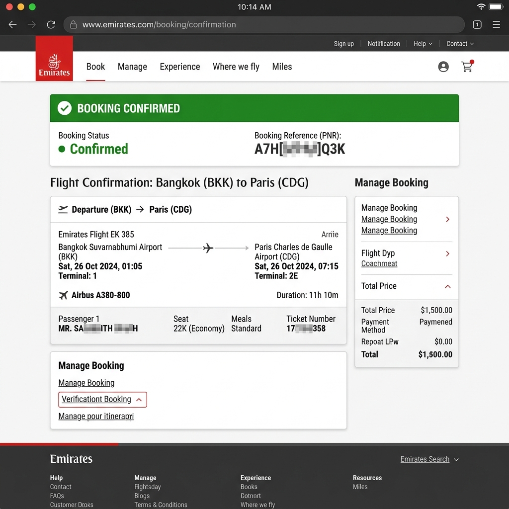This screenshot has width=509, height=509.
Task: Expand the Flight Dyp chevron
Action: 448,254
